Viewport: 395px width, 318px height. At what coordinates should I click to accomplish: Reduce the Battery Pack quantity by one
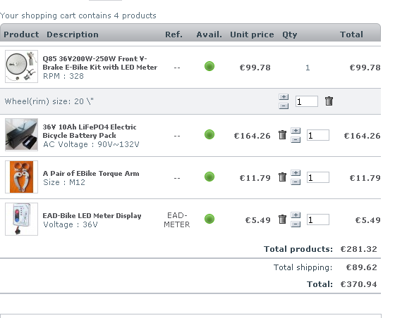pyautogui.click(x=296, y=140)
